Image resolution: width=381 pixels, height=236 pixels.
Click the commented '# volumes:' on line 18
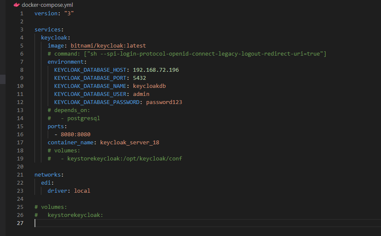tap(64, 151)
